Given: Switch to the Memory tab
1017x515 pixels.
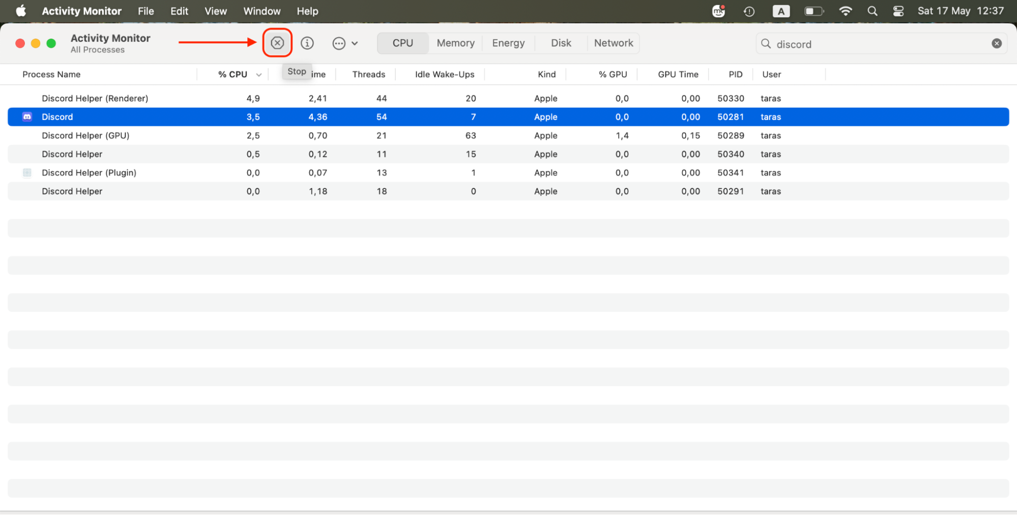Looking at the screenshot, I should (x=455, y=43).
